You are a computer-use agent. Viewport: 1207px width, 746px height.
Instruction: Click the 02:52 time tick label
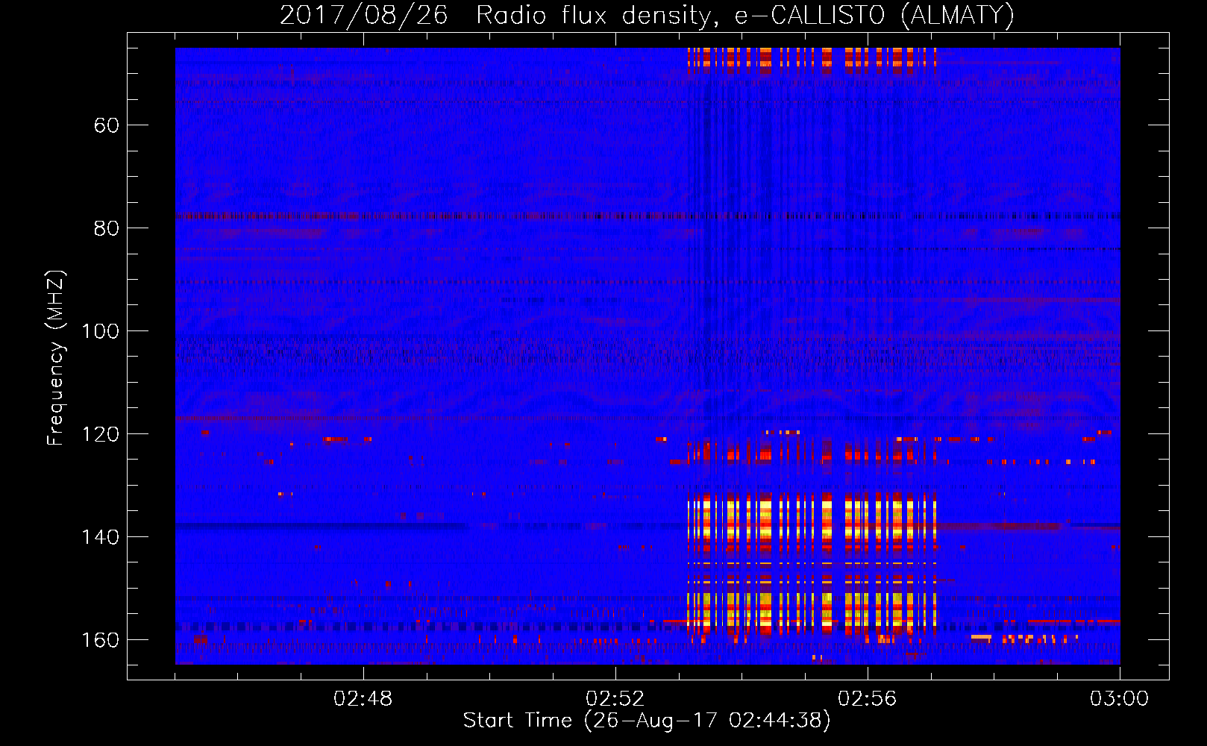click(615, 699)
